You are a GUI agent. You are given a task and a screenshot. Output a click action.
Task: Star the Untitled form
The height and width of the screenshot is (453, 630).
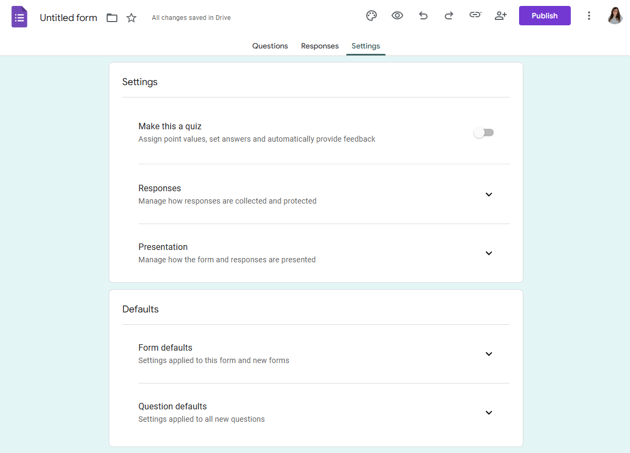pos(131,17)
